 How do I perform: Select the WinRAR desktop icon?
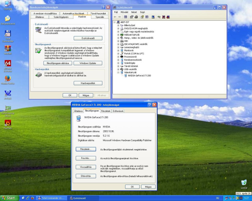pyautogui.click(x=8, y=50)
